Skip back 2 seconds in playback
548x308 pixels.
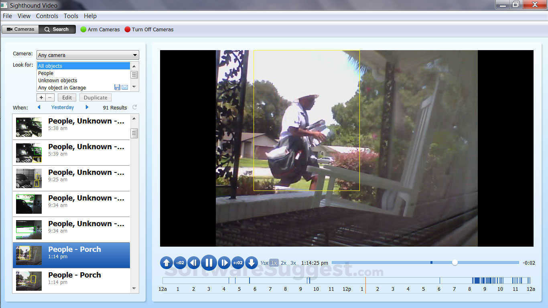point(180,263)
